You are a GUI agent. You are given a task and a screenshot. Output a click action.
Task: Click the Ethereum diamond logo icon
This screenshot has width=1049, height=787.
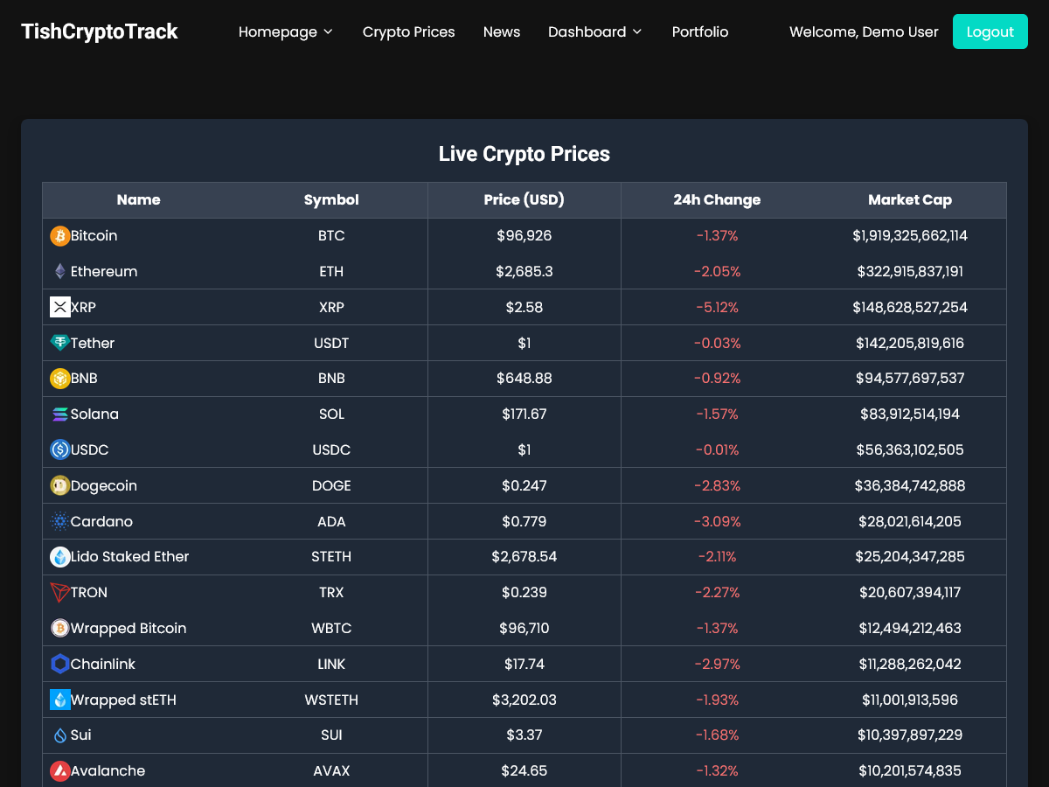coord(60,272)
